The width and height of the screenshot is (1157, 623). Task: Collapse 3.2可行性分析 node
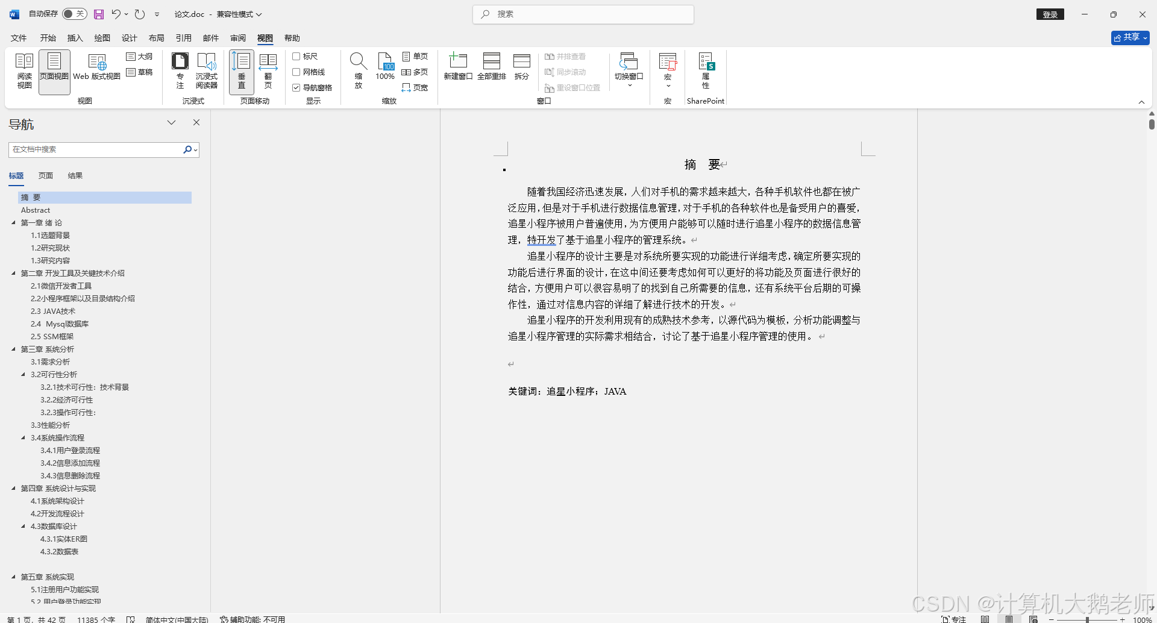pos(23,375)
